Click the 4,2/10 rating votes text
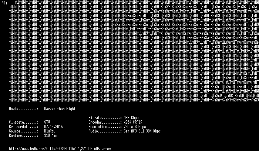259x151 pixels. 94,149
